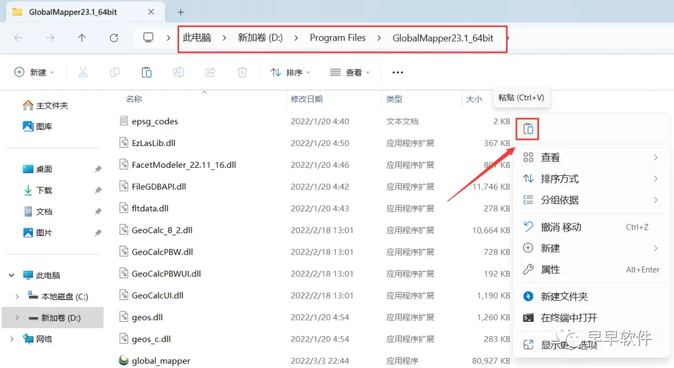
Task: Go back with the left arrow
Action: click(x=19, y=38)
